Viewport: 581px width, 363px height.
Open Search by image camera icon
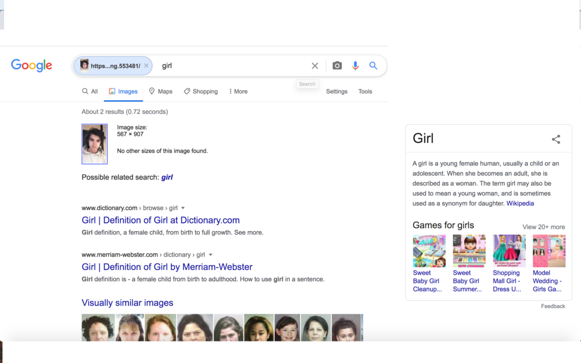click(x=337, y=66)
